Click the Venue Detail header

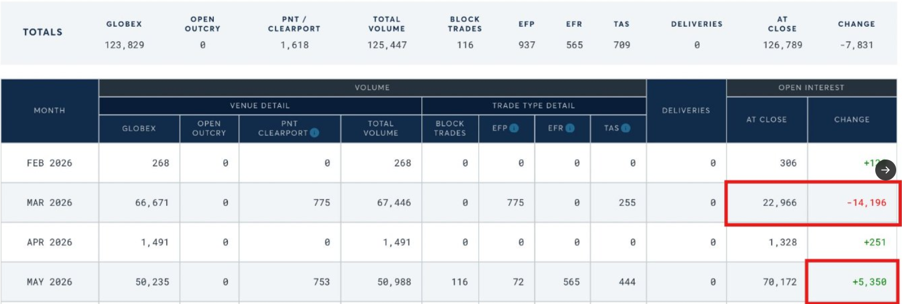click(x=260, y=106)
